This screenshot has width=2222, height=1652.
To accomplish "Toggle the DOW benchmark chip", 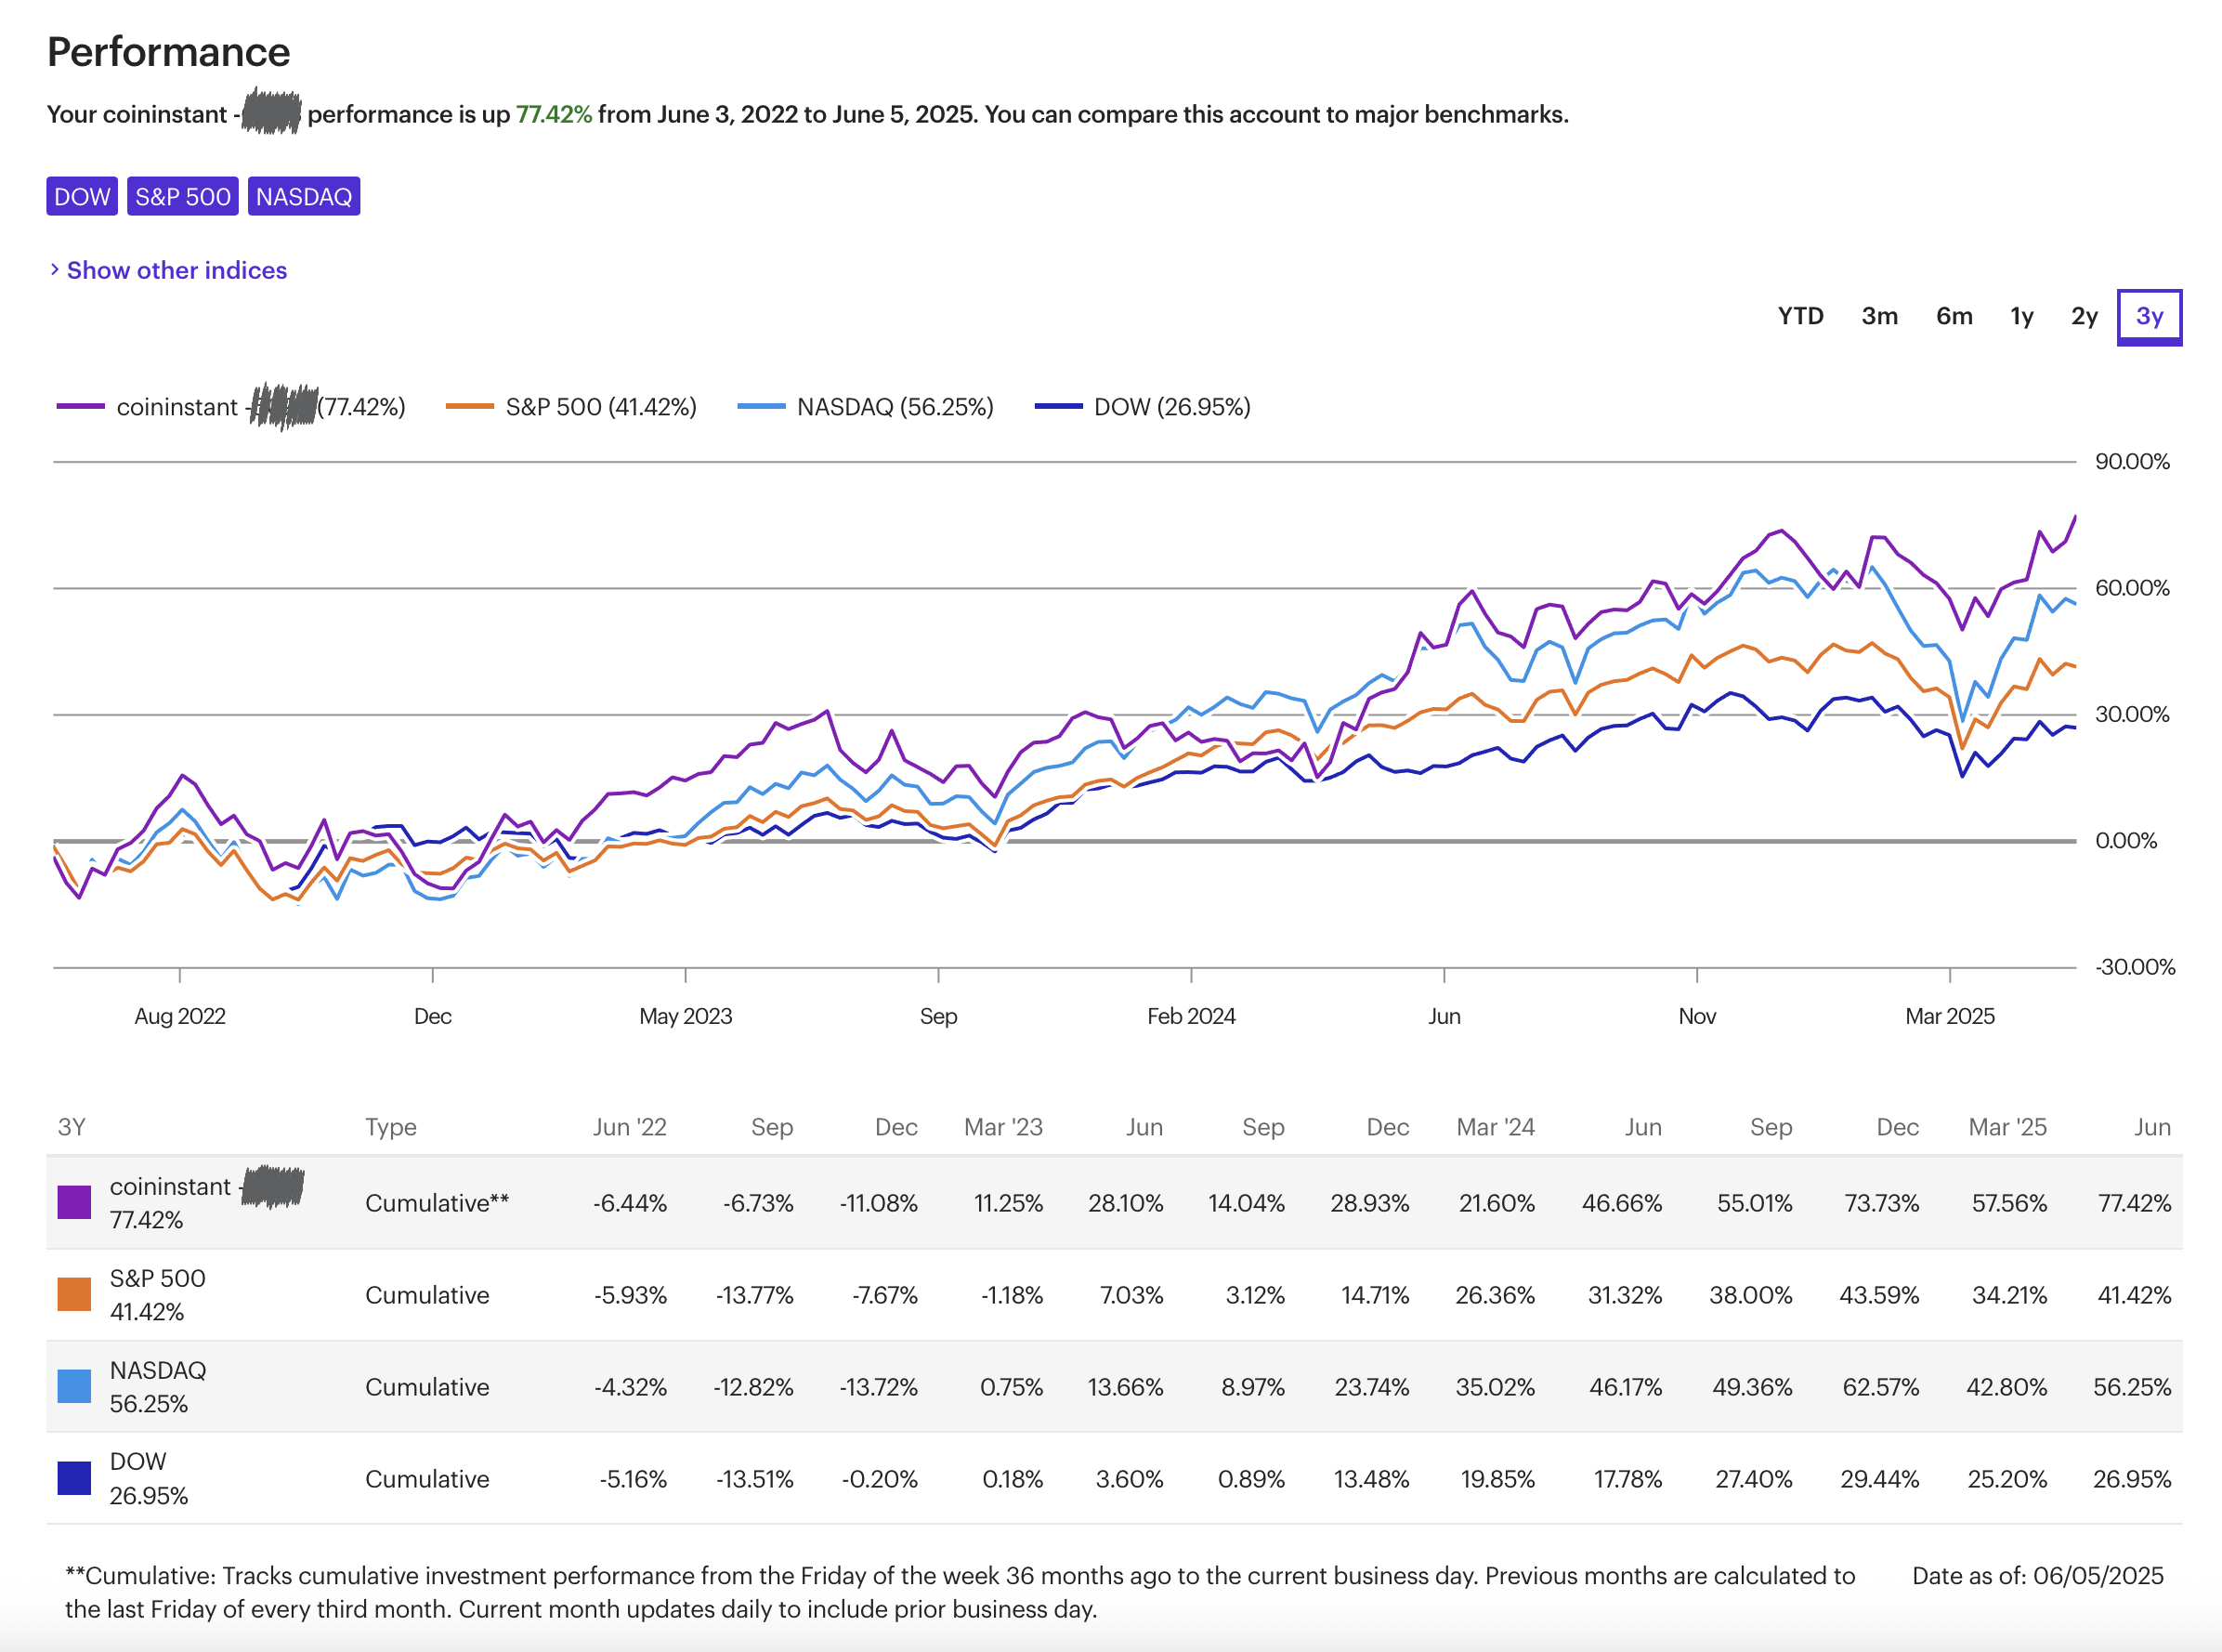I will (82, 196).
